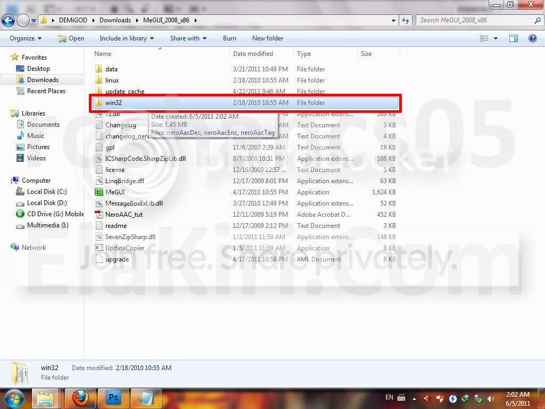Select the SevenZipSharp.dll file icon
This screenshot has width=545, height=409.
click(x=98, y=237)
